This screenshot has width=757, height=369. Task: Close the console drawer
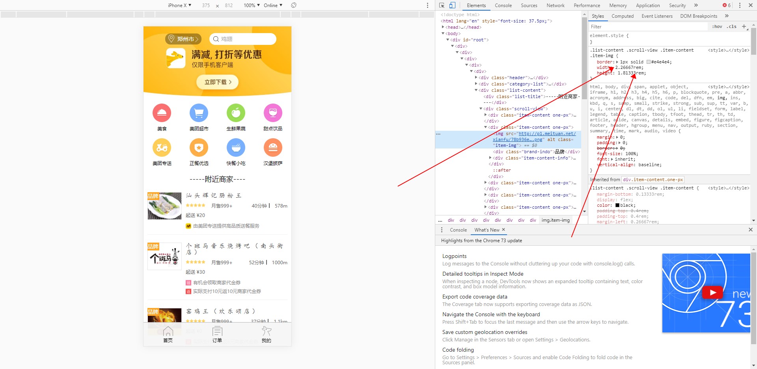coord(751,230)
